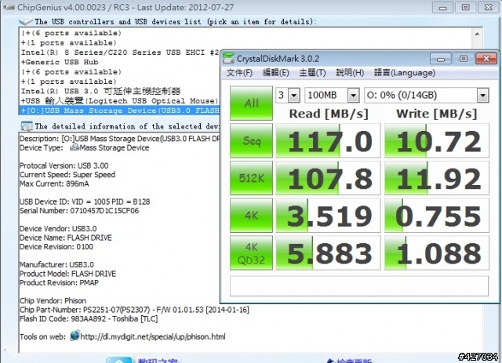This screenshot has height=363, width=502.
Task: Select the first |+(6 ports available) row
Action: coord(71,33)
